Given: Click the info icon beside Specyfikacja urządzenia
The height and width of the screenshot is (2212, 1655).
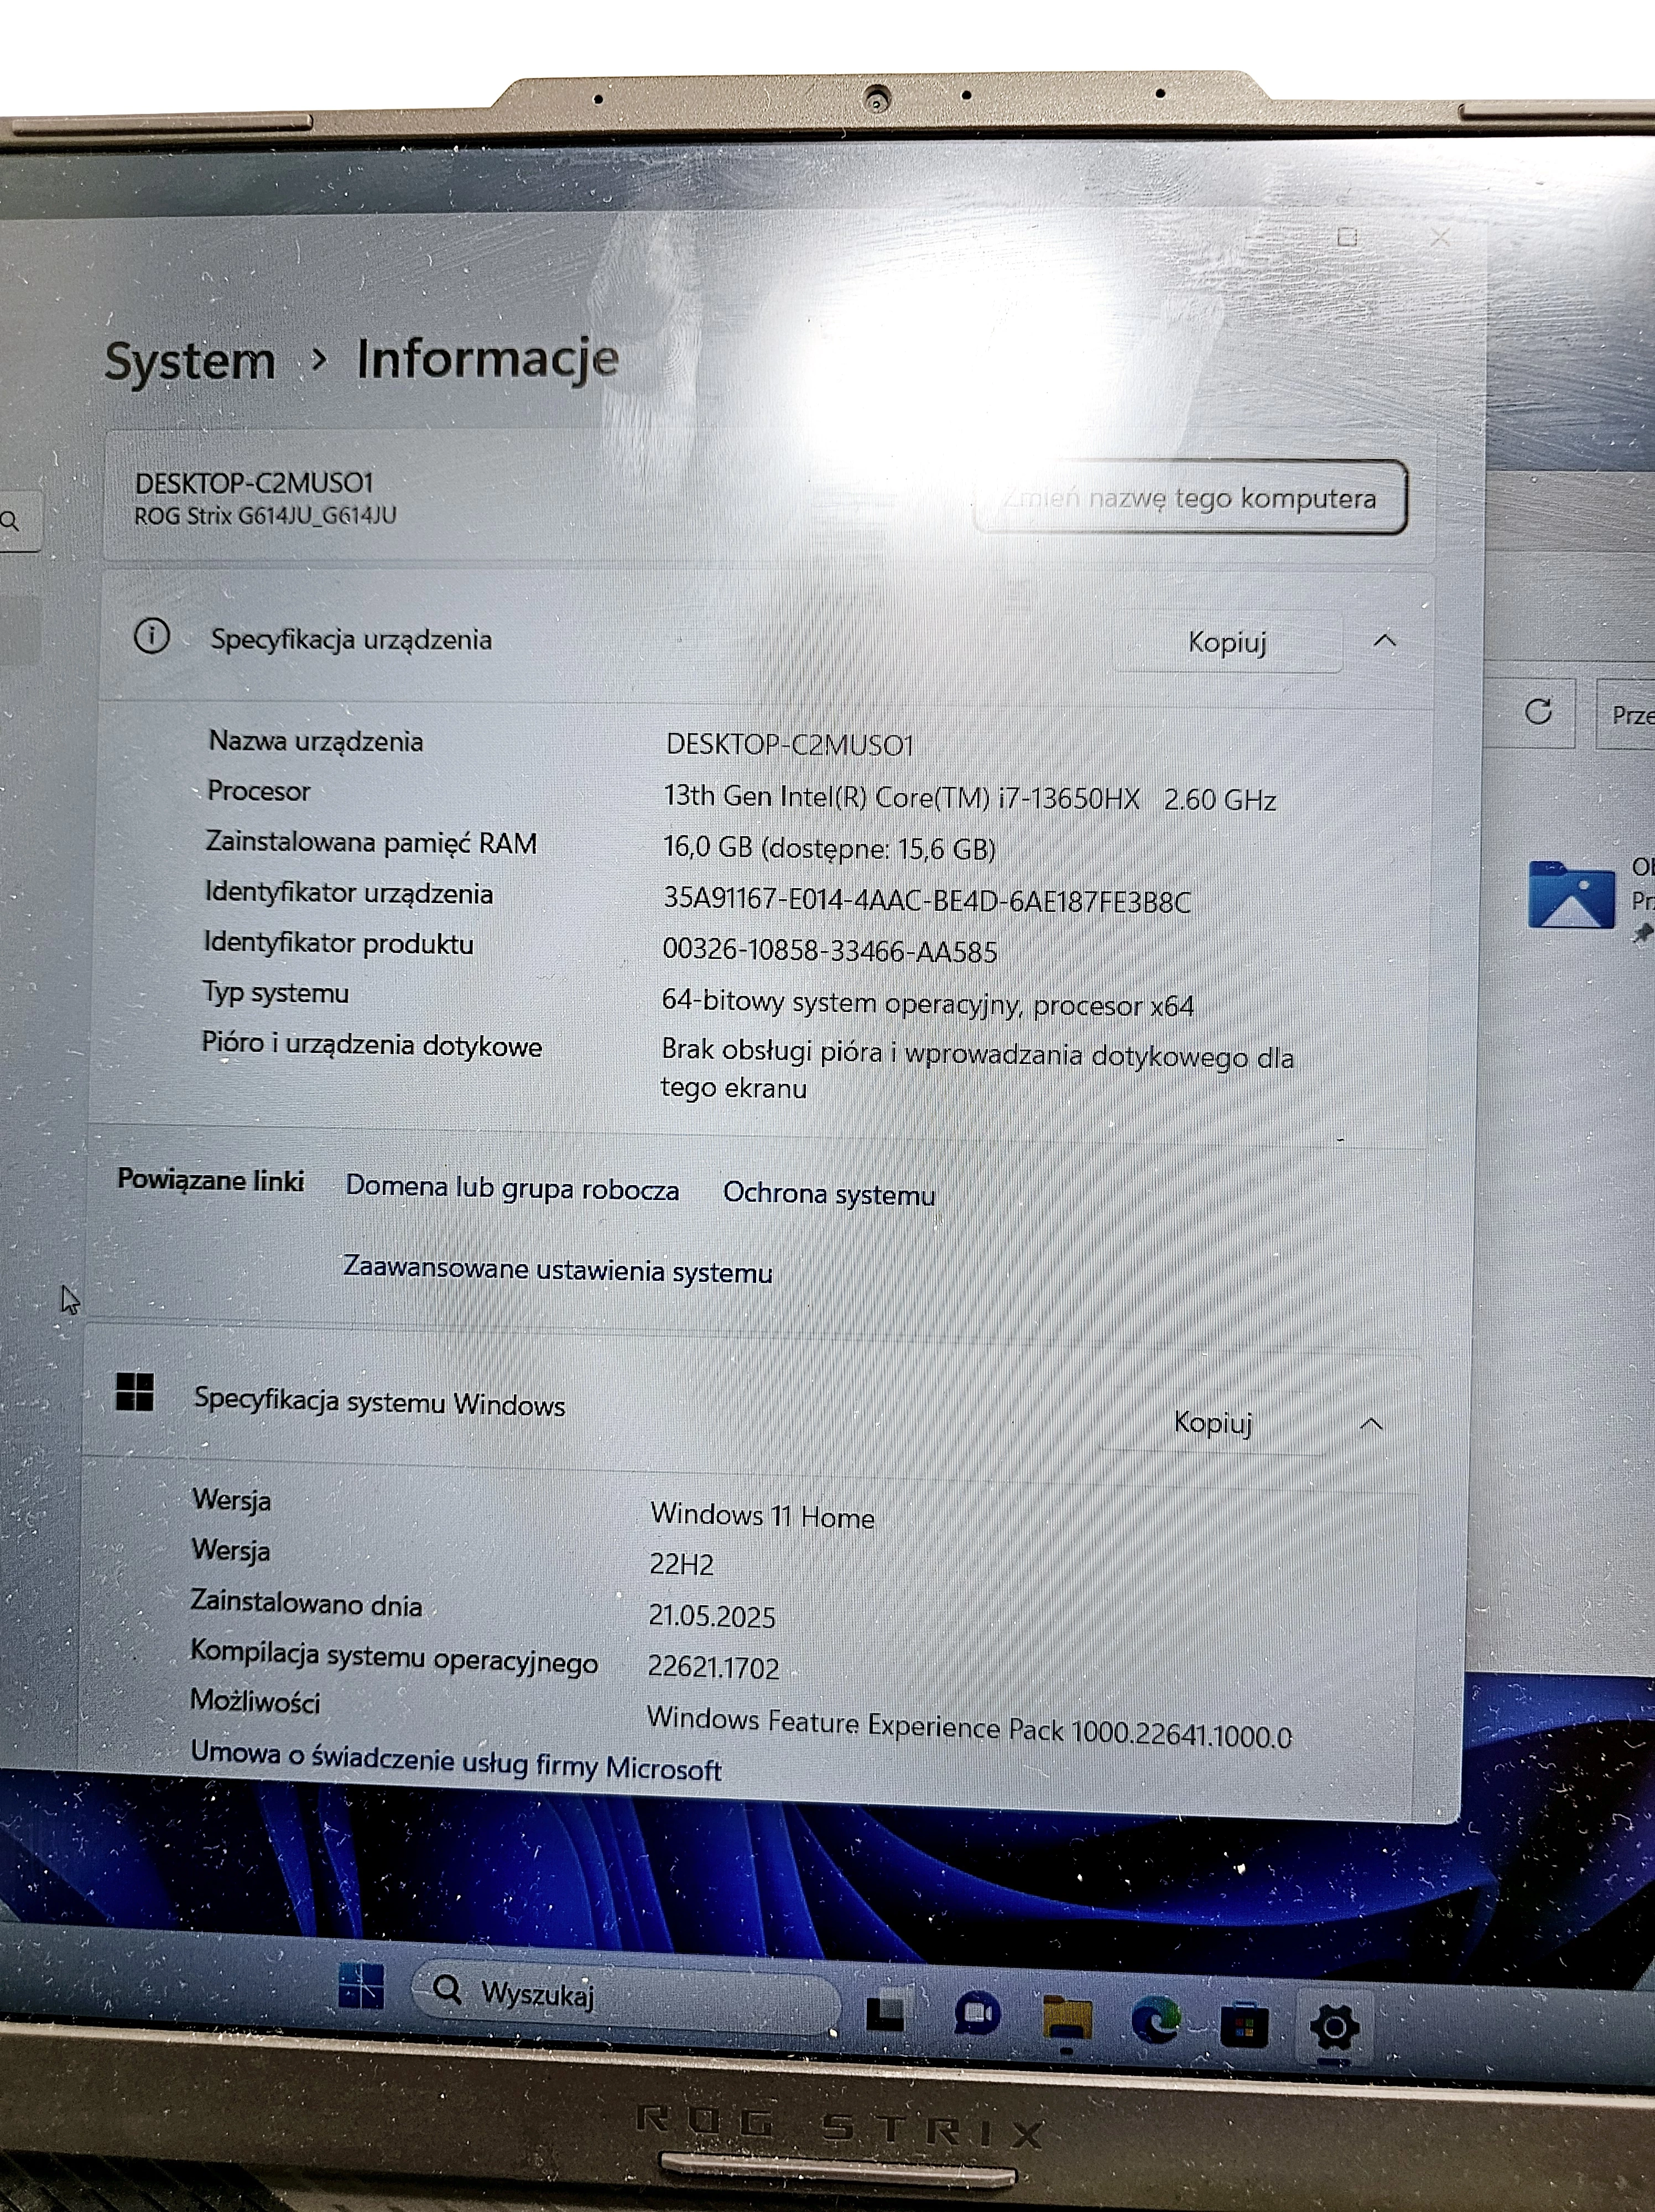Looking at the screenshot, I should [x=152, y=635].
